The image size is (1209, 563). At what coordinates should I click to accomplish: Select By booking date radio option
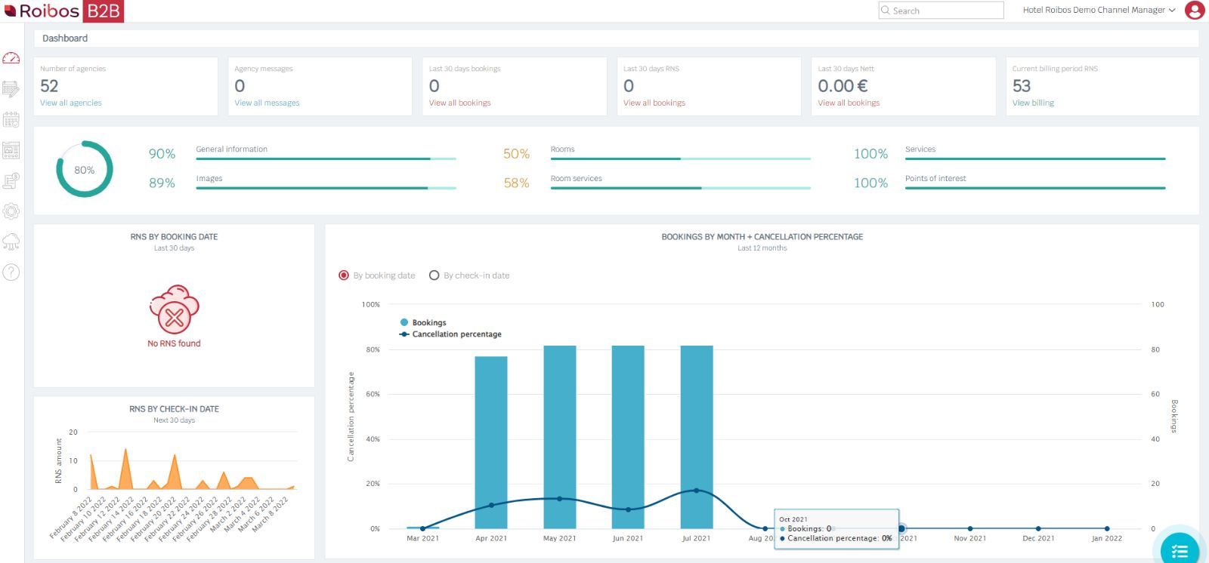(344, 275)
